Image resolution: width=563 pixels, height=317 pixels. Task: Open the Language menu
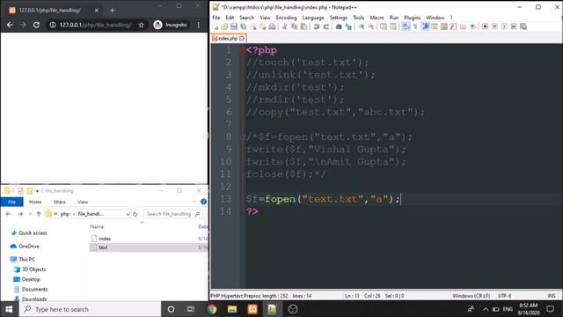coord(313,18)
